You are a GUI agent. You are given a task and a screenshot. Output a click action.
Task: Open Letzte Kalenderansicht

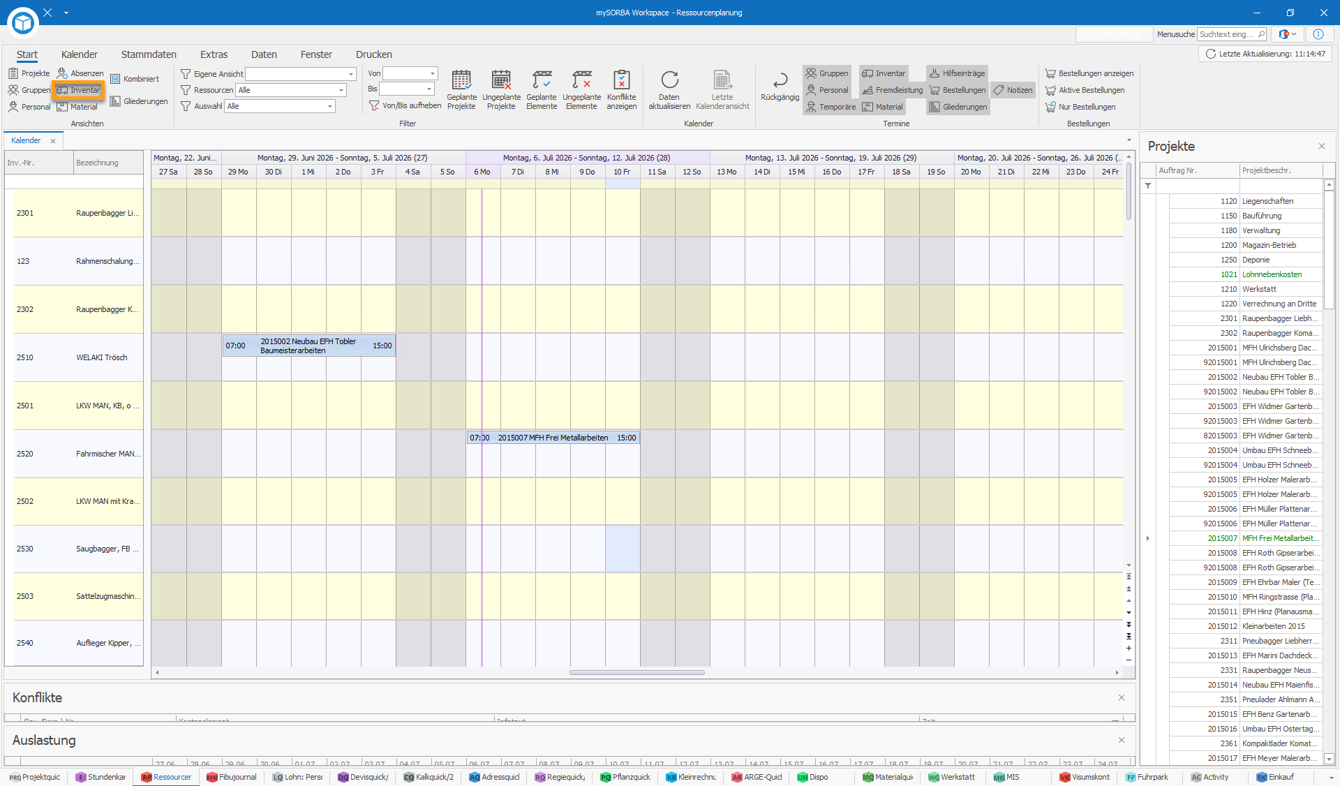(722, 89)
